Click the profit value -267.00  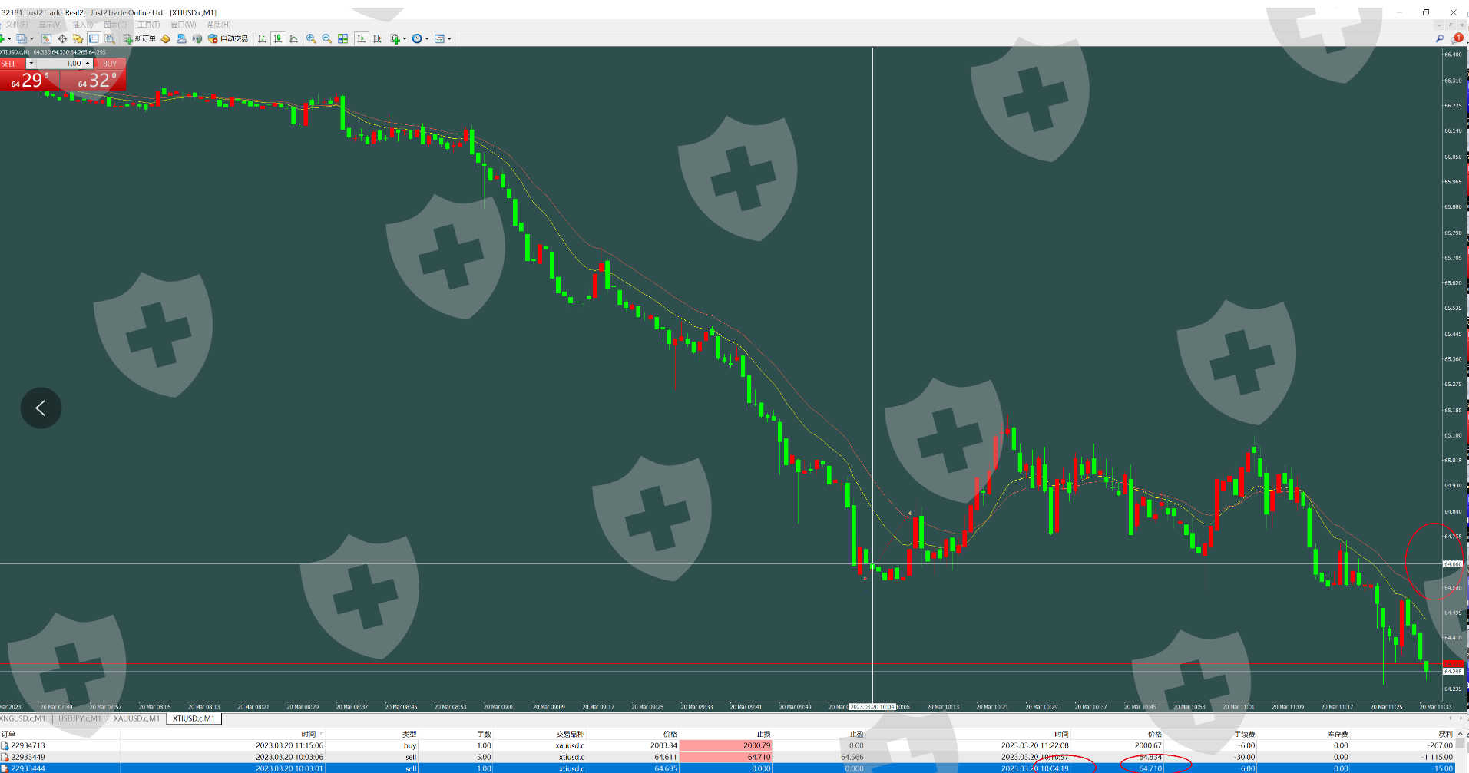coord(1441,745)
